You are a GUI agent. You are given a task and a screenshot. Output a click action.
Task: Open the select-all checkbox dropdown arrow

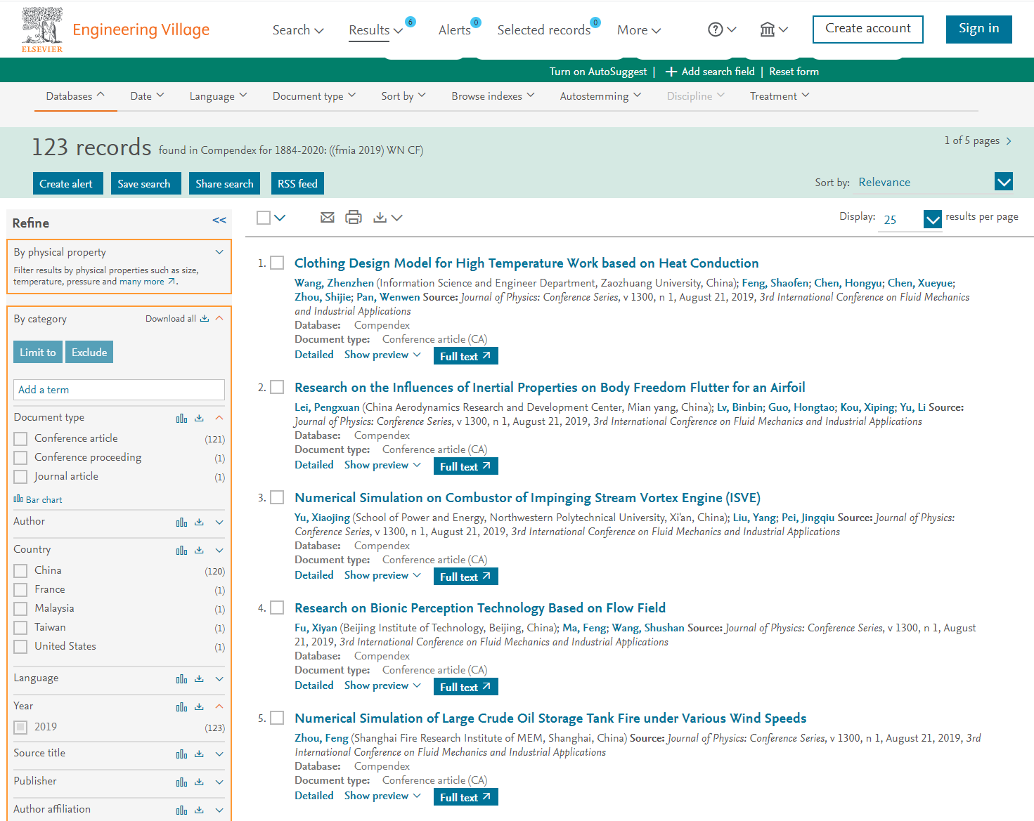pos(280,218)
